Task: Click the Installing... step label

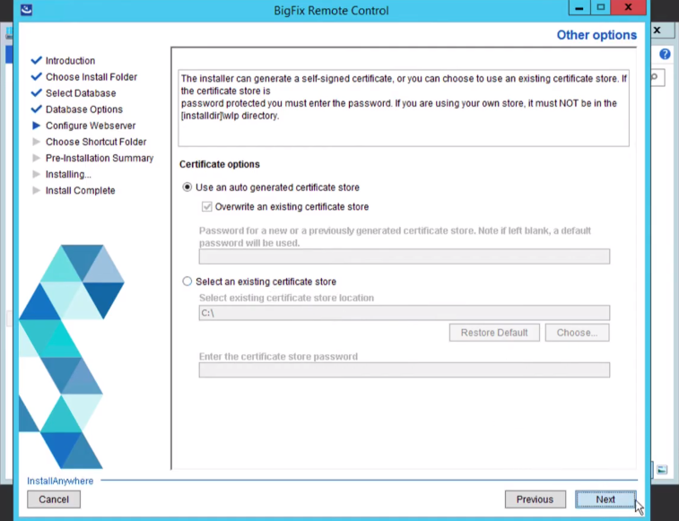Action: [x=68, y=174]
